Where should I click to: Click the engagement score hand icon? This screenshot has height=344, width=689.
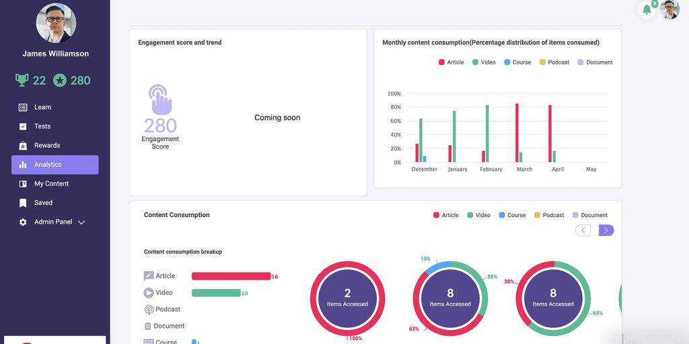(x=160, y=99)
